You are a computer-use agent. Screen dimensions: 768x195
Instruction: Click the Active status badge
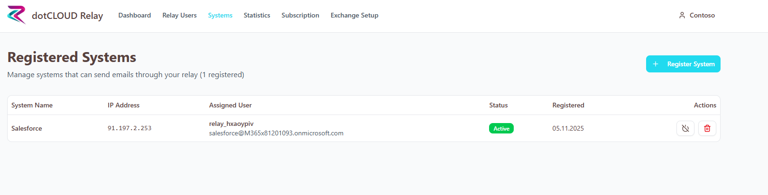click(501, 128)
